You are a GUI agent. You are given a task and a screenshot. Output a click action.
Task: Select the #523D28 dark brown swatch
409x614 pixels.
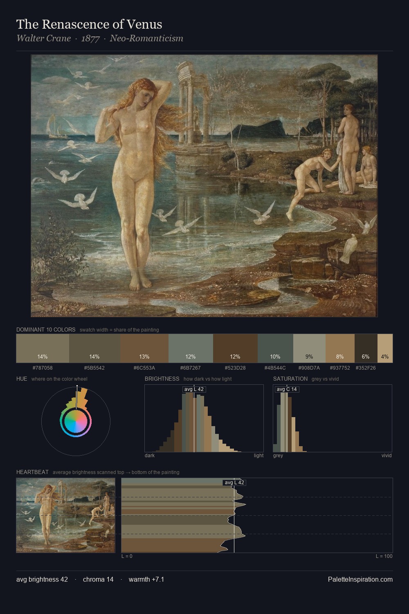pyautogui.click(x=235, y=348)
